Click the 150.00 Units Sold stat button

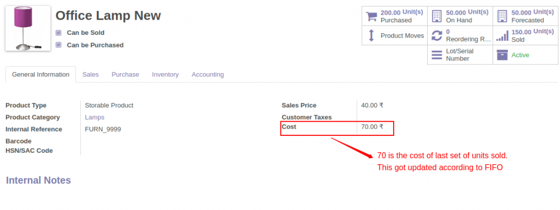click(526, 35)
